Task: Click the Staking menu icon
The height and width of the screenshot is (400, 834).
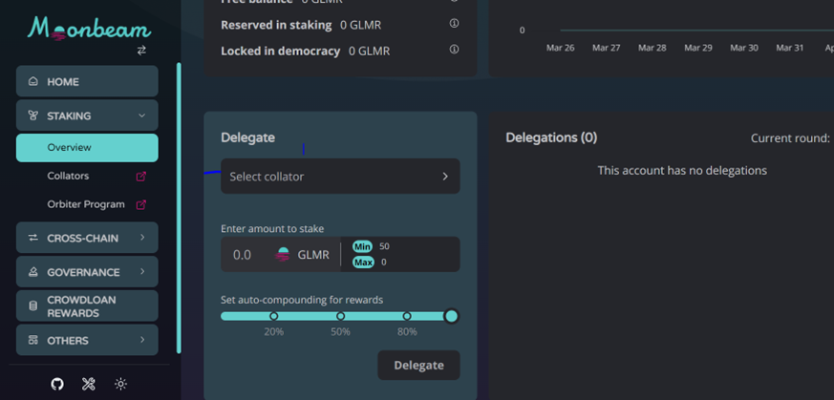Action: pos(33,116)
